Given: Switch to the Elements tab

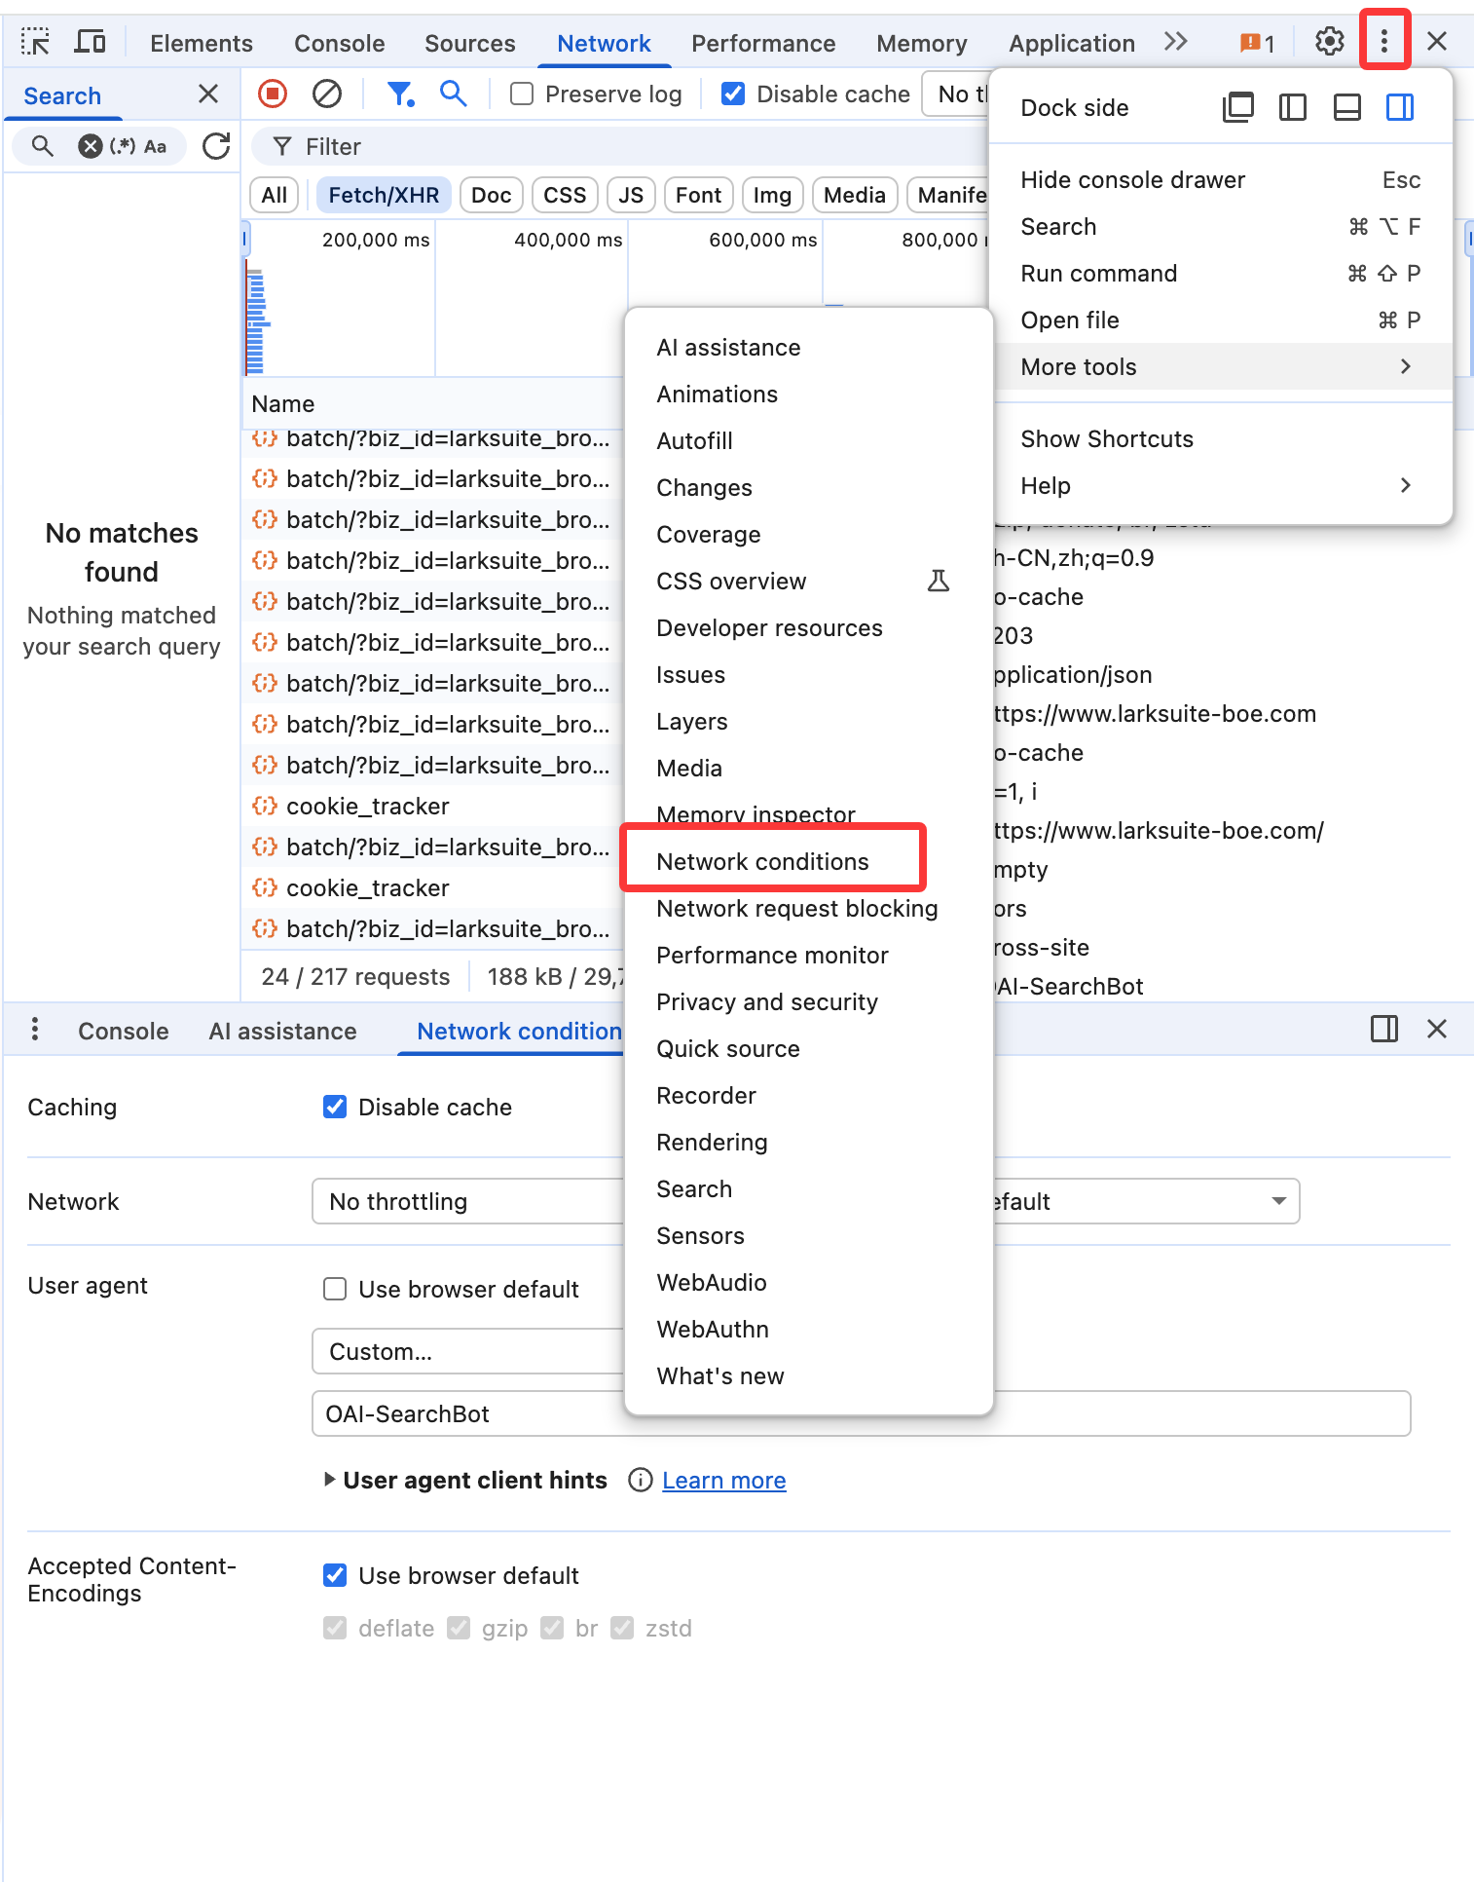Looking at the screenshot, I should pyautogui.click(x=202, y=43).
